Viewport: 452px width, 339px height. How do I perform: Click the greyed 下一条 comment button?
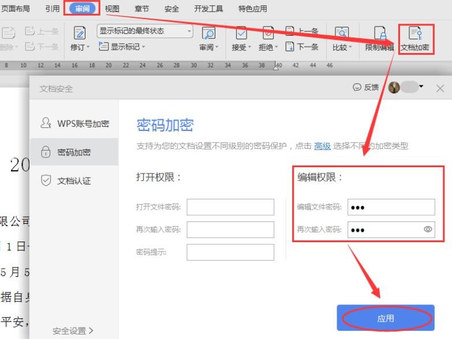click(42, 46)
